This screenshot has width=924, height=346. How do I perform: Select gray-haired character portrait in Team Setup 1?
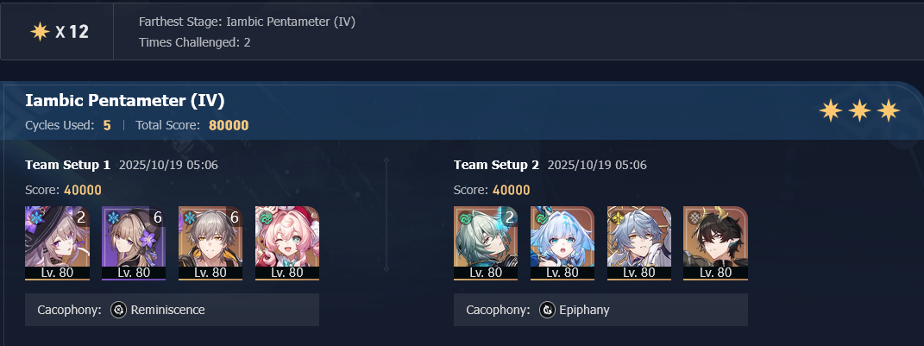click(x=211, y=242)
